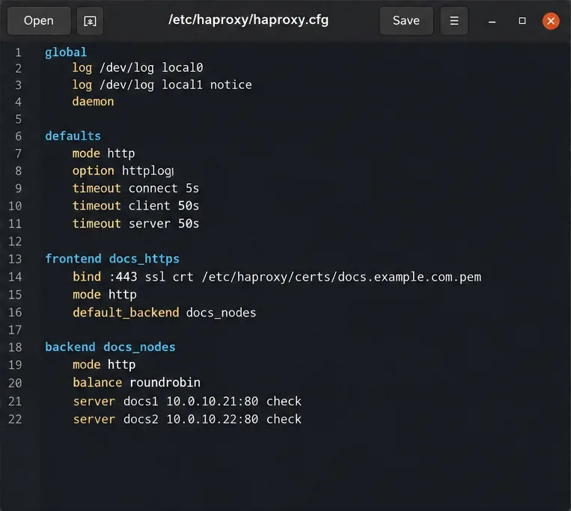This screenshot has height=511, width=571.
Task: Minimize the editor window
Action: point(492,21)
